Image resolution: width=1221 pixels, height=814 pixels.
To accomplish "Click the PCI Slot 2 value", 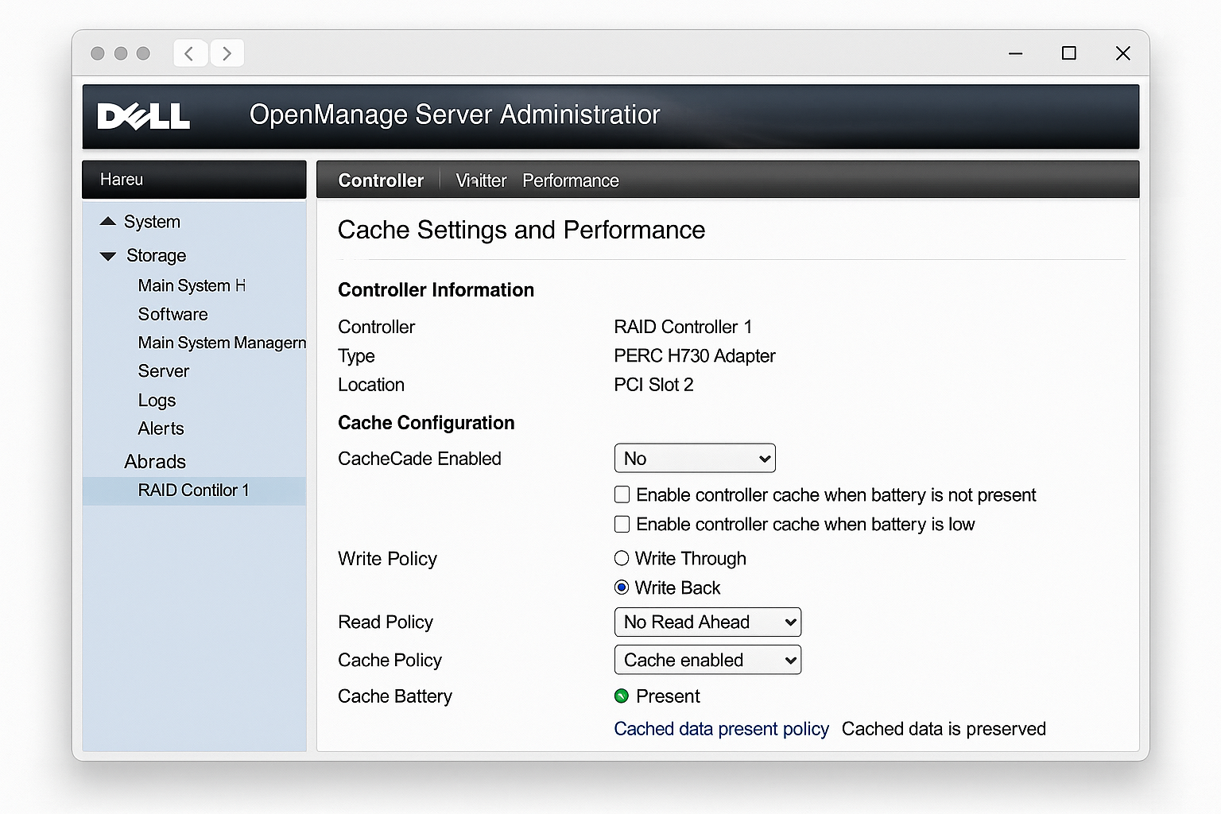I will pos(653,385).
